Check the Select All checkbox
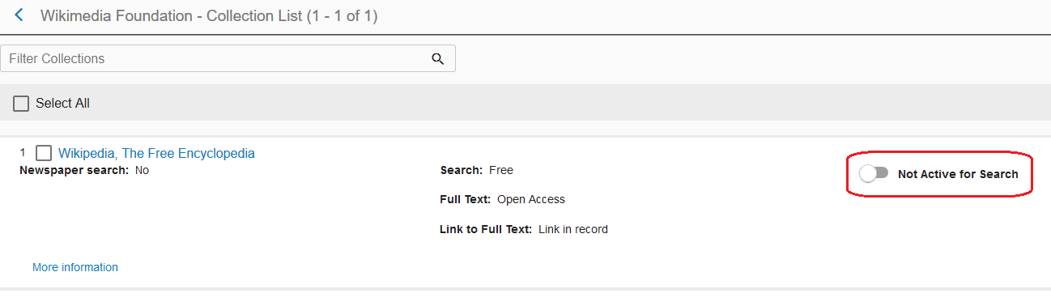The image size is (1051, 306). point(21,104)
